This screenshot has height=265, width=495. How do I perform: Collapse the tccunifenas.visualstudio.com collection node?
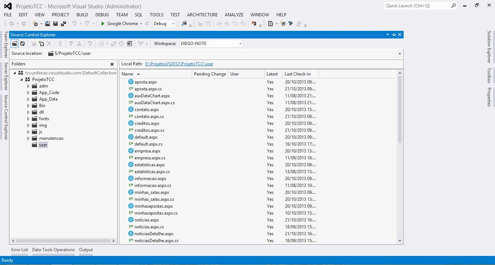[x=15, y=73]
